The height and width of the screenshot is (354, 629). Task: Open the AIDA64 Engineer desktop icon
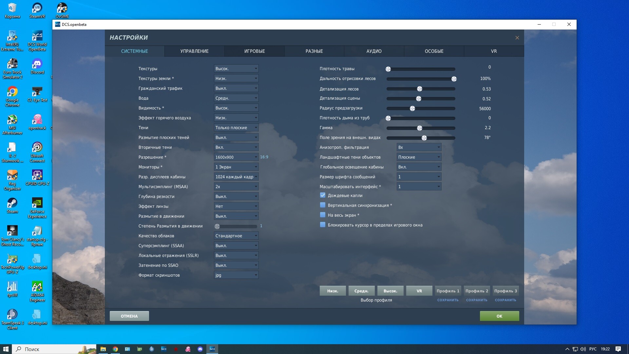click(x=37, y=292)
